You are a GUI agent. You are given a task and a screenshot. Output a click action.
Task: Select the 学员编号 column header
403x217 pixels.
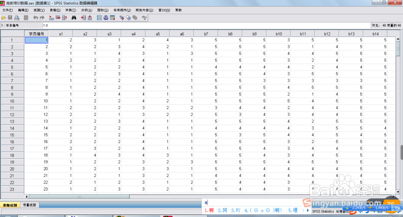tap(37, 34)
